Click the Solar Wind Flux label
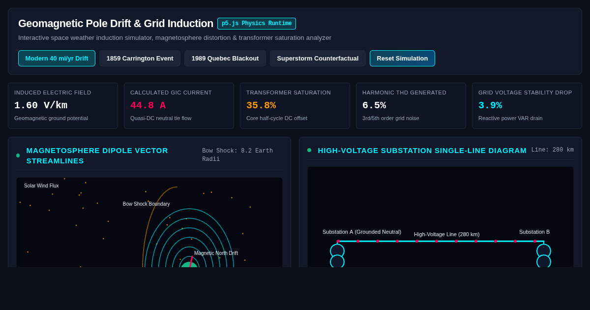This screenshot has height=310, width=590. [41, 186]
